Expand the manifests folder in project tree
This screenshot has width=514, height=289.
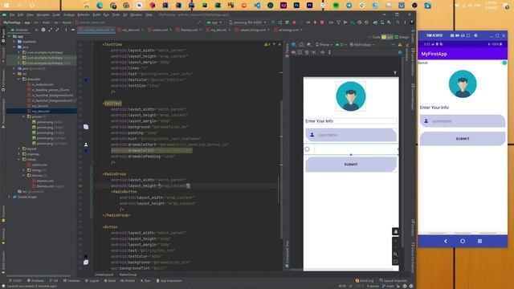click(x=14, y=42)
